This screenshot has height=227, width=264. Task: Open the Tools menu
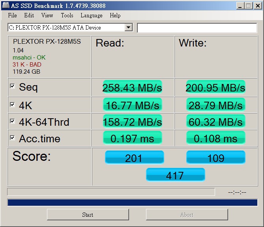tap(67, 15)
